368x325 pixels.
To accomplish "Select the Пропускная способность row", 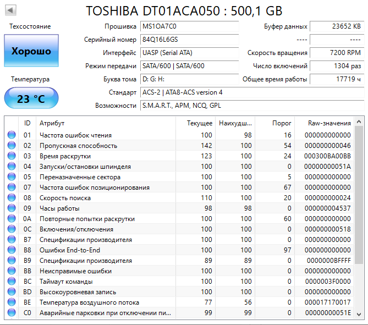I will click(179, 146).
